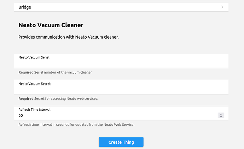Click the serial number helper text

[63, 72]
